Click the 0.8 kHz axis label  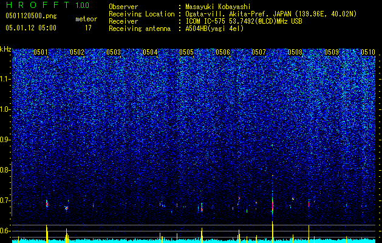pos(5,170)
